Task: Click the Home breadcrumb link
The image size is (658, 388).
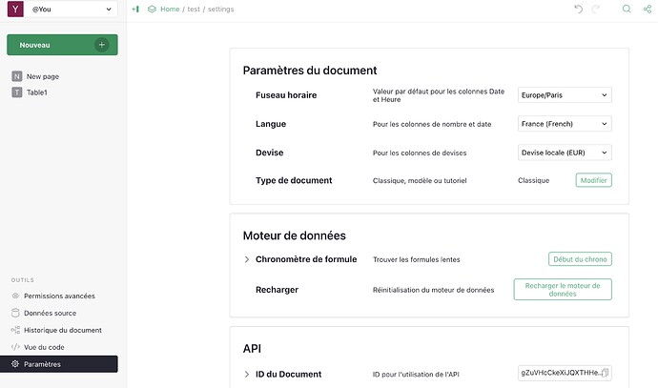Action: [x=169, y=9]
